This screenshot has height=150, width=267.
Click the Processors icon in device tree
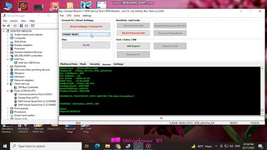[12, 112]
